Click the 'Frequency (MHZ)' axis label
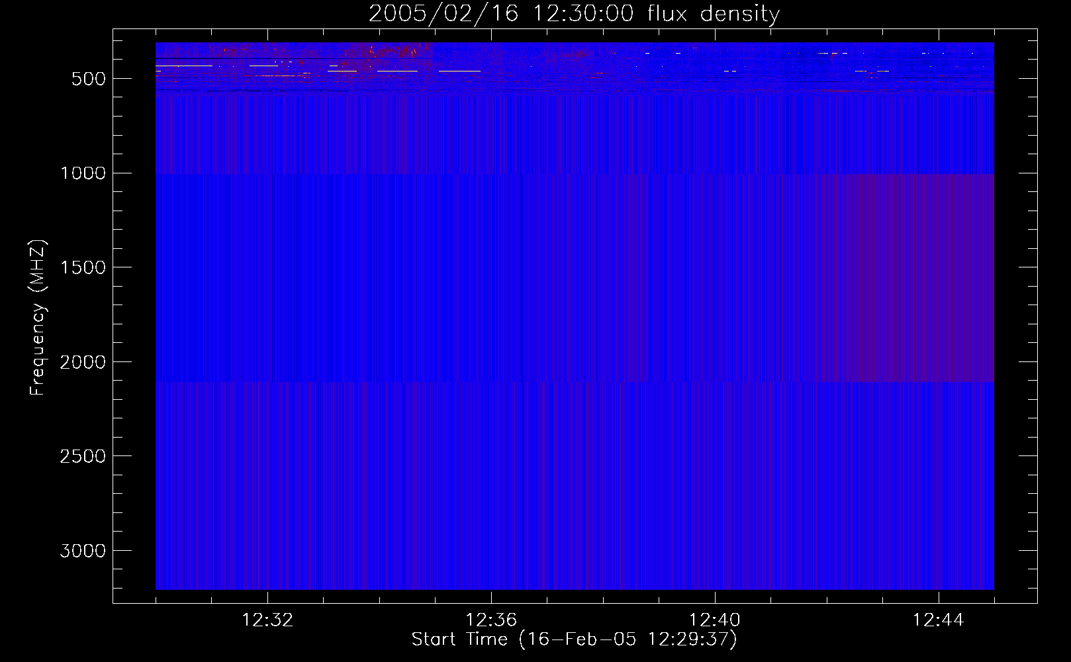The width and height of the screenshot is (1071, 662). click(x=38, y=318)
